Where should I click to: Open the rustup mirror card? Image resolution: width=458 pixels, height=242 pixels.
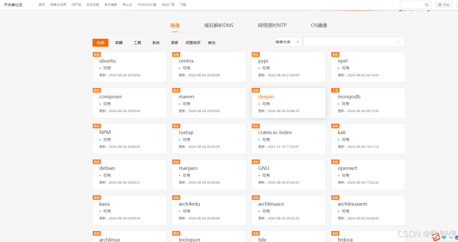(x=209, y=139)
